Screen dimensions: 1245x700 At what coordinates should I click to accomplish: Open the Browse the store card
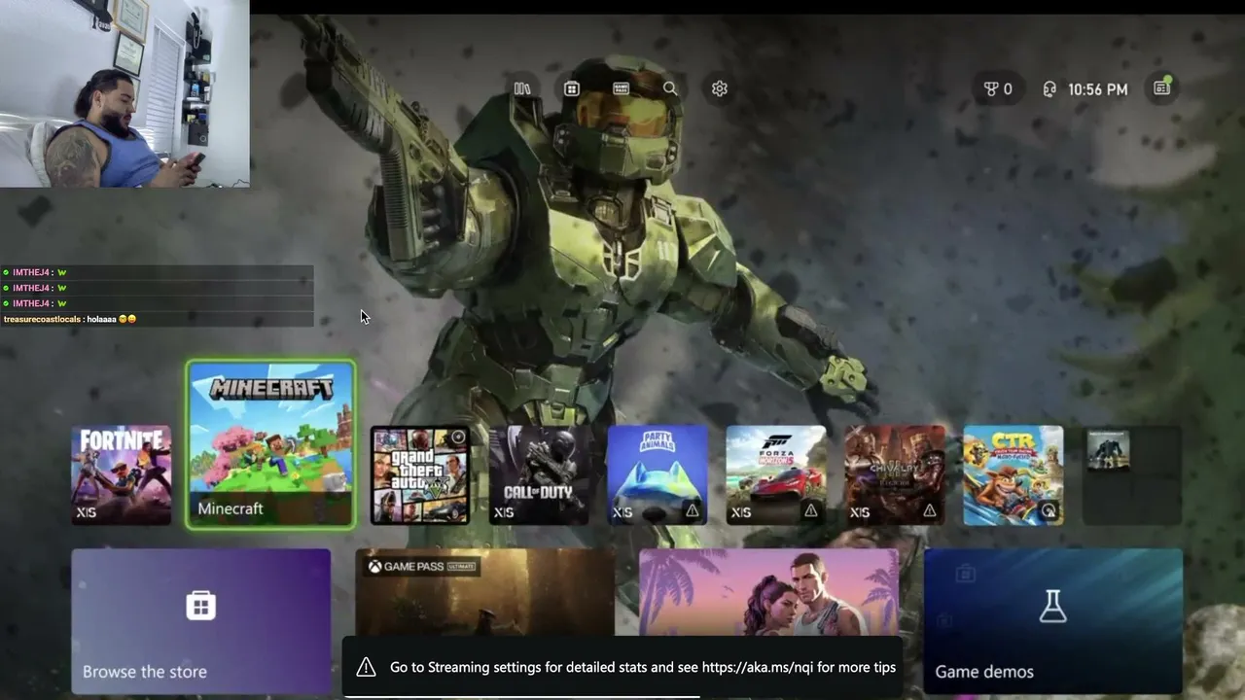[201, 621]
